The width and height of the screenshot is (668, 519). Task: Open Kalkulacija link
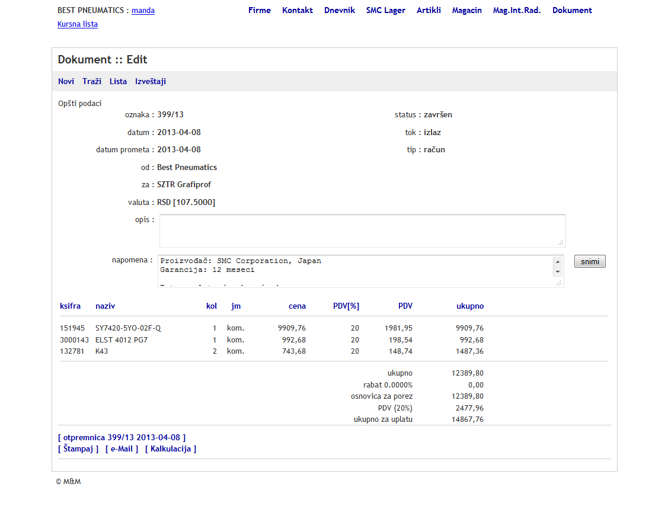click(171, 448)
